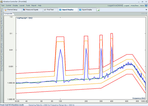Open the Live Signals side panel tab
148x106 pixels.
pyautogui.click(x=2, y=21)
